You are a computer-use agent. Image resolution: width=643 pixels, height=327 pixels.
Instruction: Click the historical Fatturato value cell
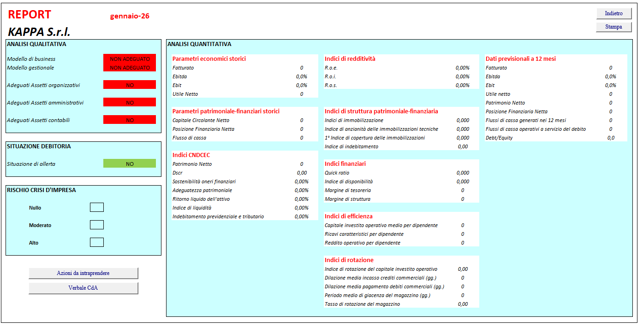click(302, 68)
